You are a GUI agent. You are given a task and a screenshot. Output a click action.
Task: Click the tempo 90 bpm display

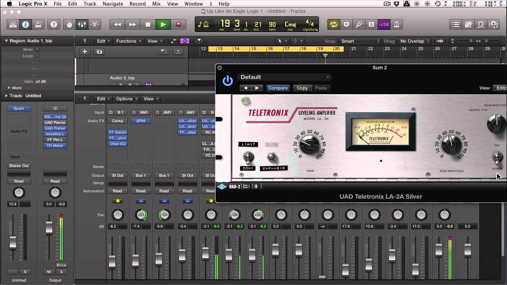[273, 25]
